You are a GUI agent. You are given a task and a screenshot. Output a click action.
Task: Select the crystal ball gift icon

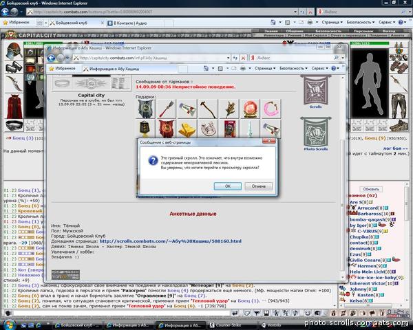pos(249,109)
